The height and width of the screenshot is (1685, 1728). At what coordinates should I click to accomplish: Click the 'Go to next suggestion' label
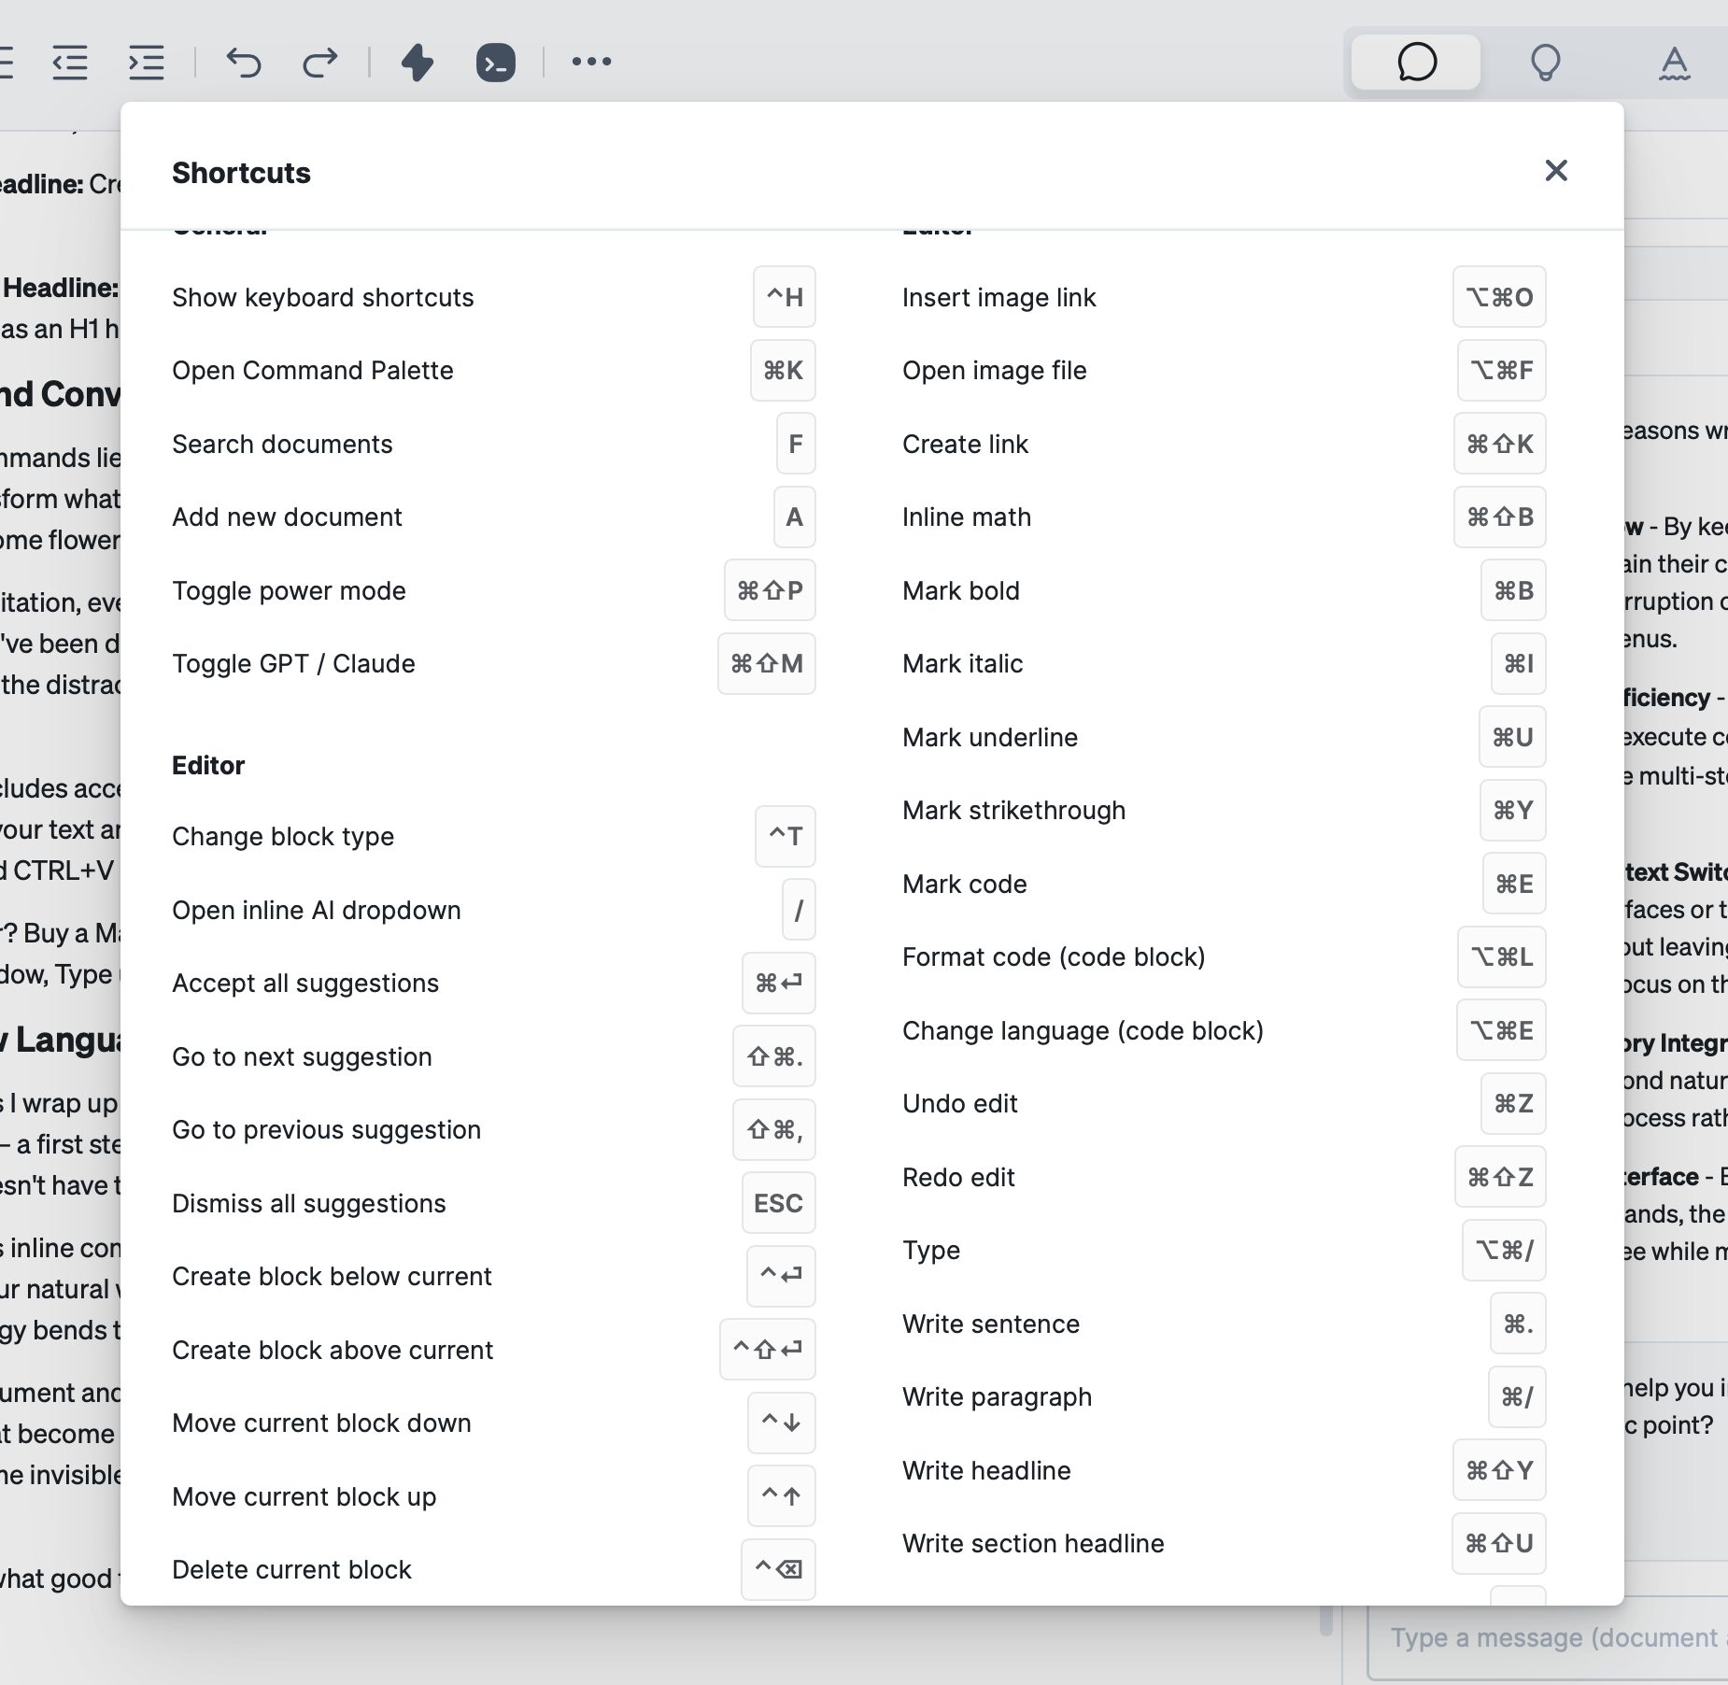(303, 1056)
